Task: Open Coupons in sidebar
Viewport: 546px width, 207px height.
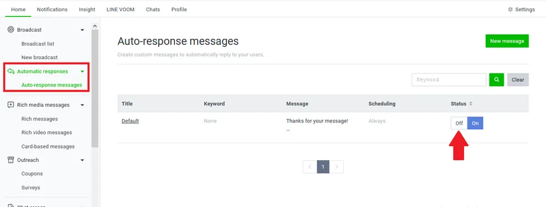Action: click(x=32, y=174)
